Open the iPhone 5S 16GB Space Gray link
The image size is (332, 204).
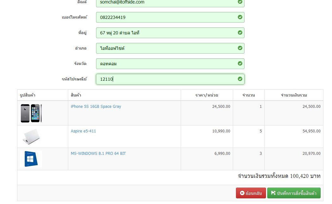pyautogui.click(x=96, y=107)
